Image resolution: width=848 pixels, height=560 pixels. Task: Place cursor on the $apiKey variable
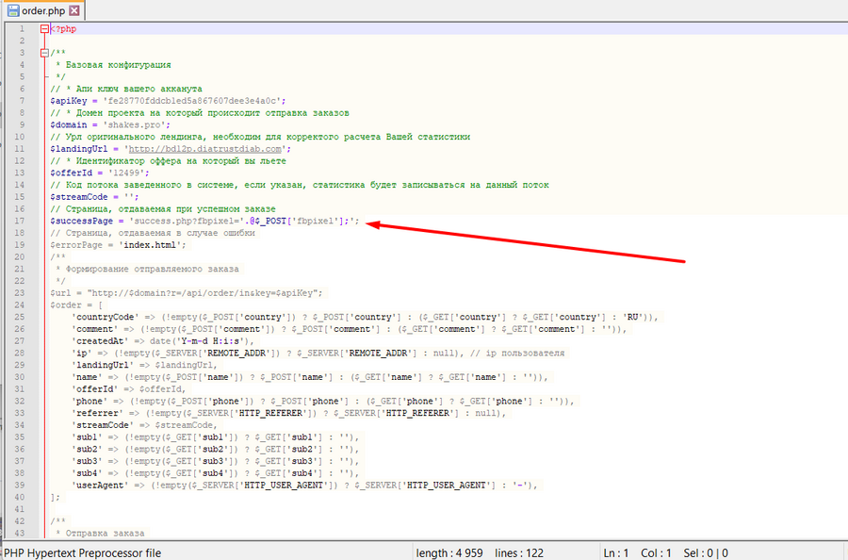point(70,101)
